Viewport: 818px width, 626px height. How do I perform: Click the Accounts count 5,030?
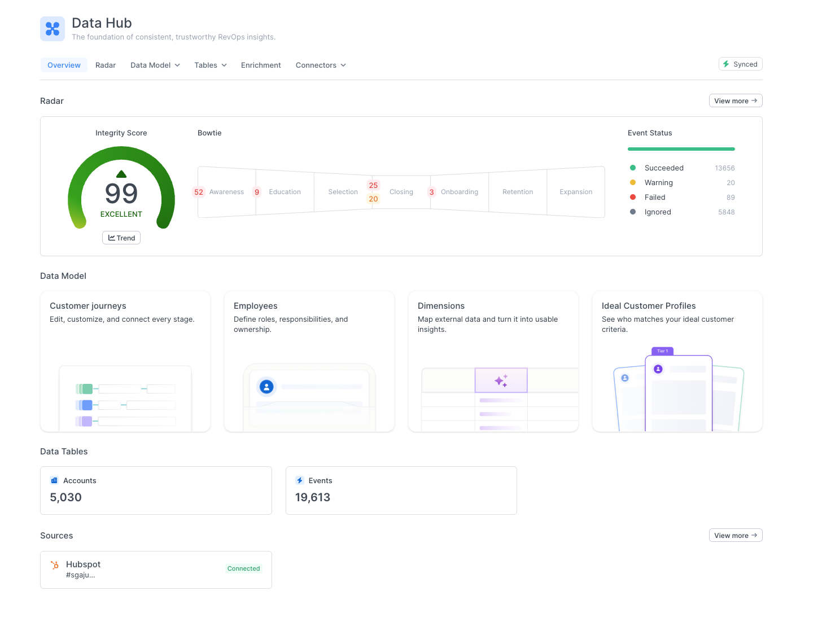pos(66,497)
